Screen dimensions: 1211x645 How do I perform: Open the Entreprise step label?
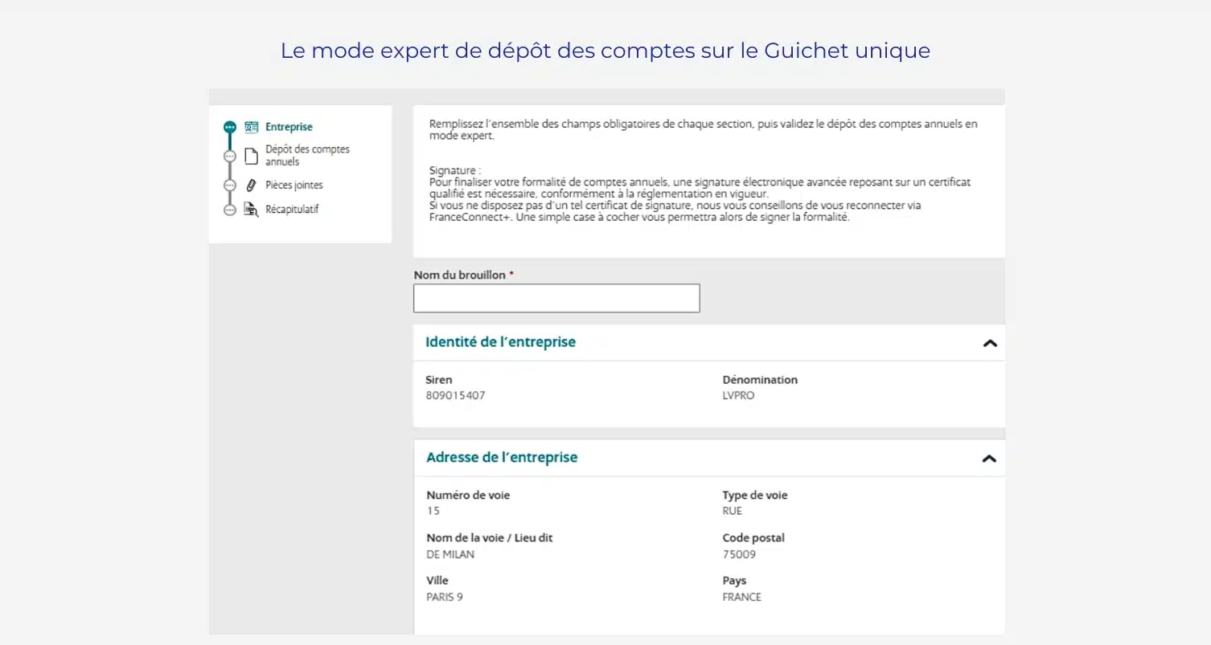(289, 127)
